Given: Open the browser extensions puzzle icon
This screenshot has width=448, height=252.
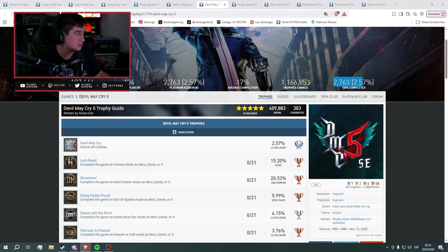Looking at the screenshot, I should (394, 14).
